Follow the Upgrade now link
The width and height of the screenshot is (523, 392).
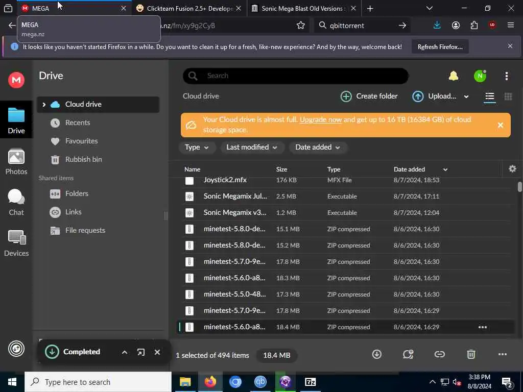(x=321, y=119)
